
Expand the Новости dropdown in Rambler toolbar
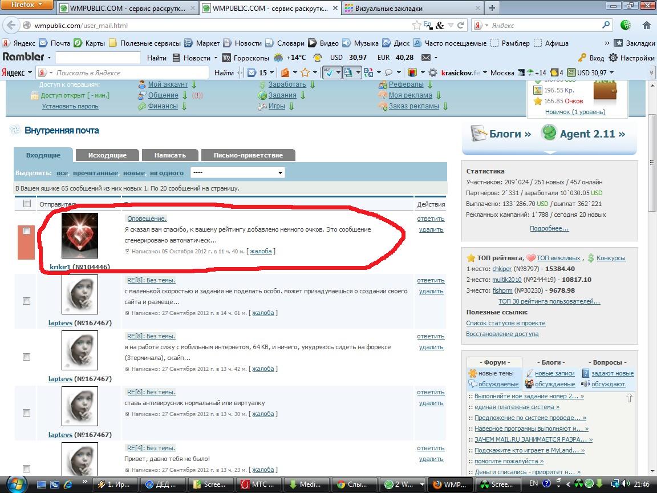click(216, 58)
